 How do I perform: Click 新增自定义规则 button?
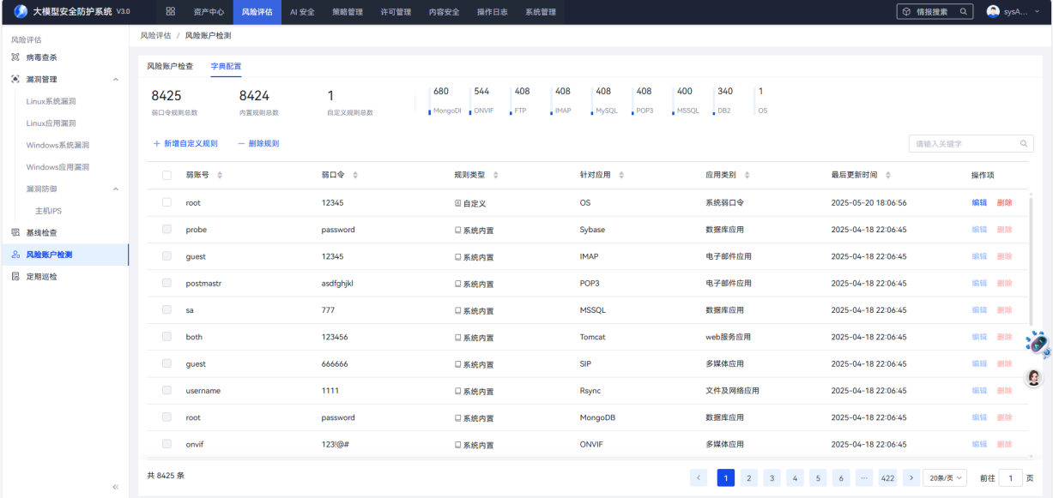(x=185, y=144)
